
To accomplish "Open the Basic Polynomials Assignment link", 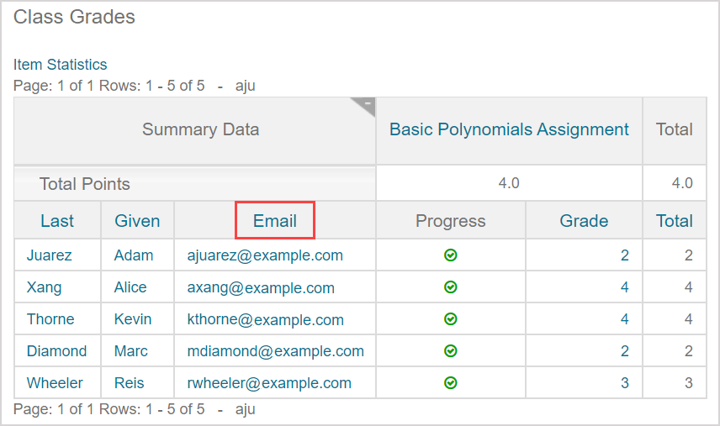I will tap(509, 129).
